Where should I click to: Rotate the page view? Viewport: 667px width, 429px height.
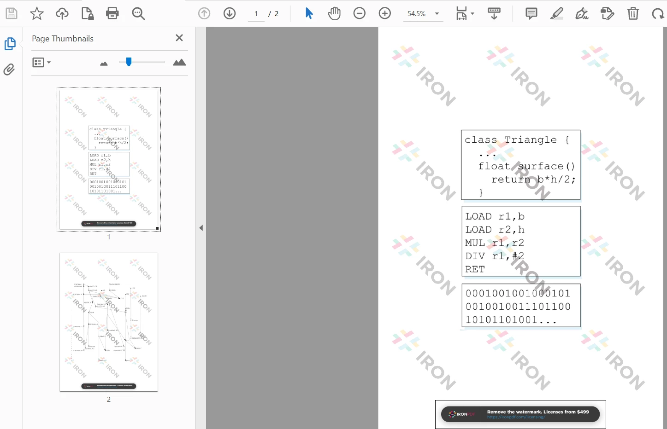[658, 13]
